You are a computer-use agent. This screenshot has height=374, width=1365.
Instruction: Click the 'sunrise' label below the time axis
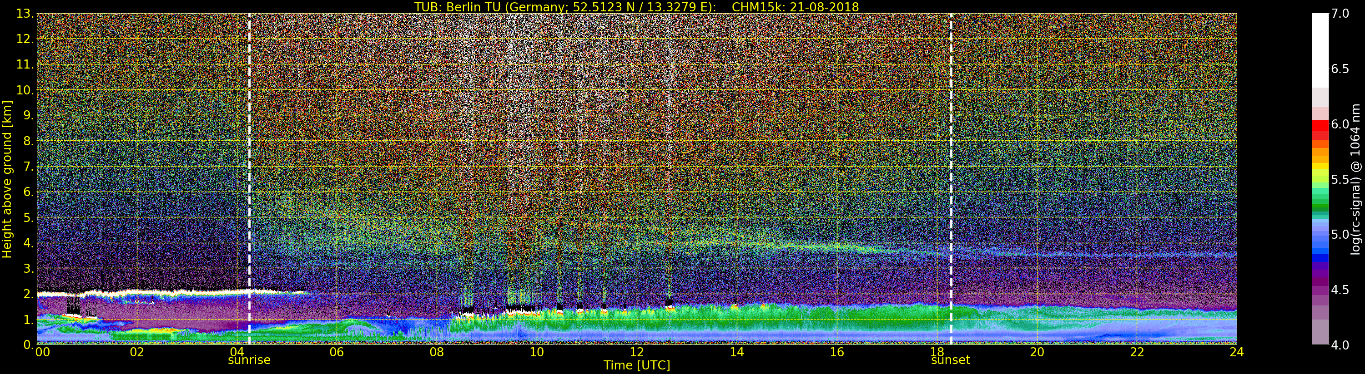click(249, 360)
